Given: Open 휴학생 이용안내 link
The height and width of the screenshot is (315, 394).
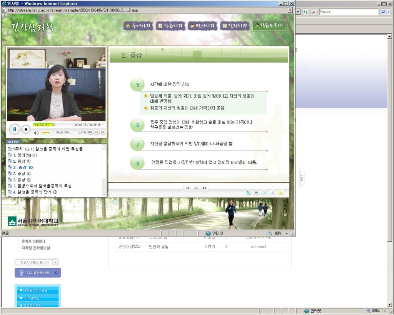Looking at the screenshot, I should pyautogui.click(x=34, y=241).
